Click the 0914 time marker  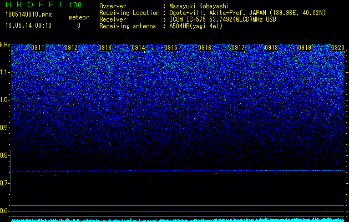138,48
